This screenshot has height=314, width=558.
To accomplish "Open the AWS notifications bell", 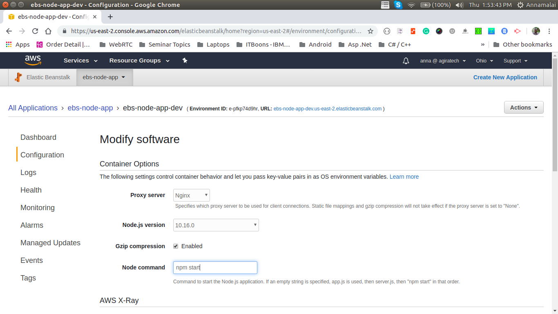I will 406,61.
